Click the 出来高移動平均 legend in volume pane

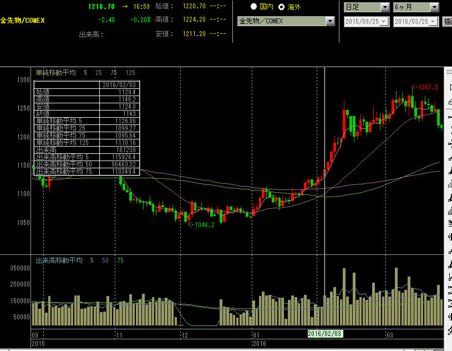[x=59, y=260]
